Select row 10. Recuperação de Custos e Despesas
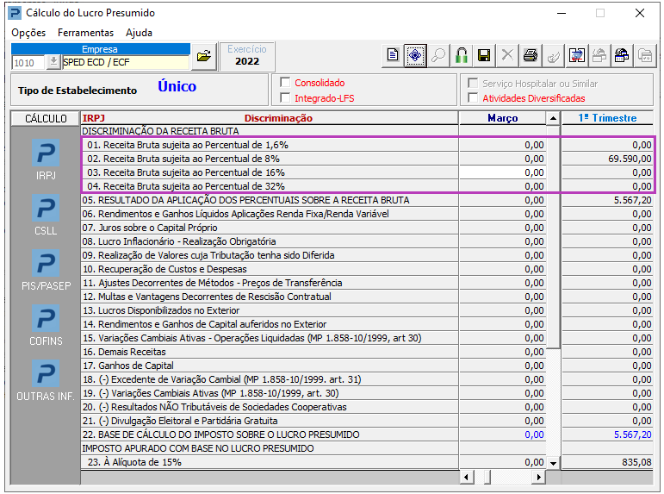 [x=270, y=269]
